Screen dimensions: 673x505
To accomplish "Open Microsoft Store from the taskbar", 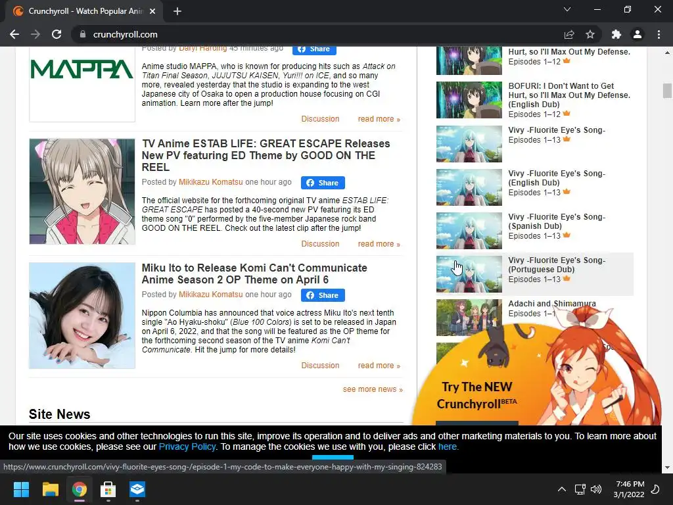I will point(108,489).
